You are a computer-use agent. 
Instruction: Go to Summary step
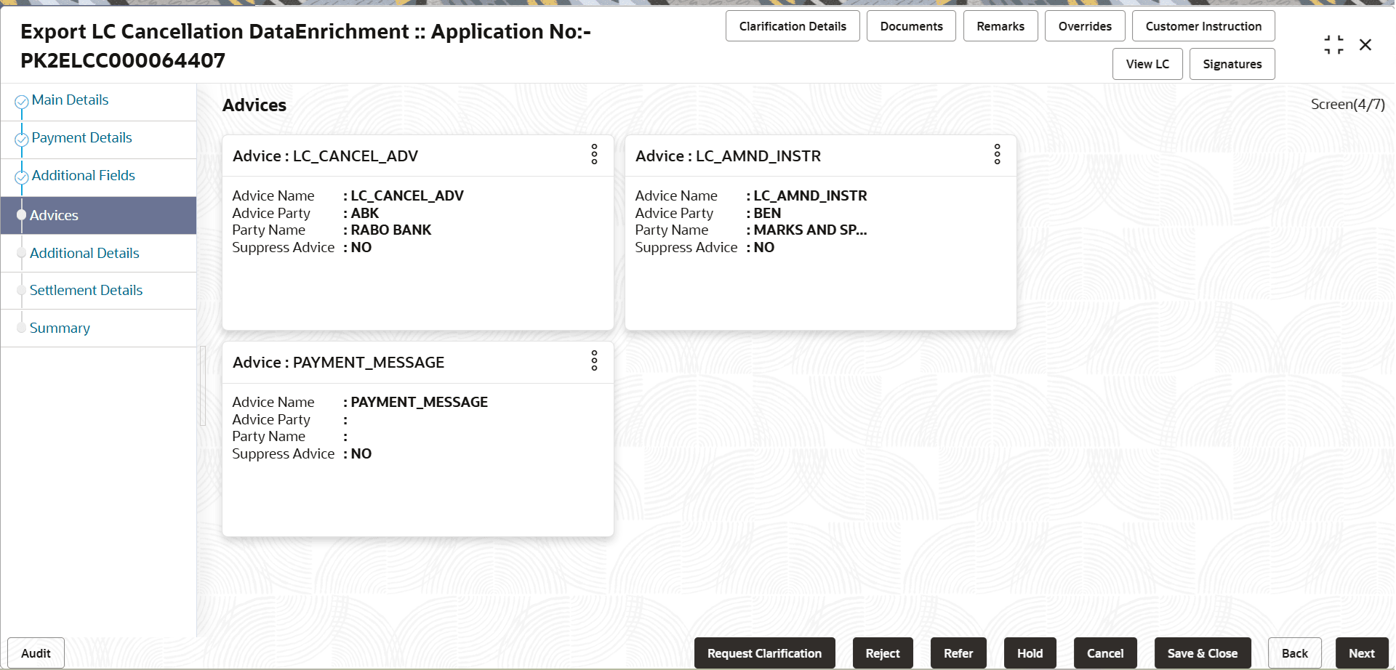tap(60, 328)
